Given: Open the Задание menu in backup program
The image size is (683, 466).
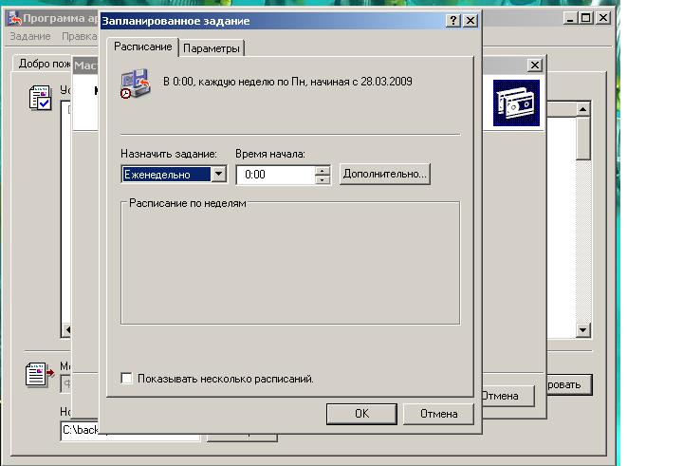Looking at the screenshot, I should tap(30, 36).
